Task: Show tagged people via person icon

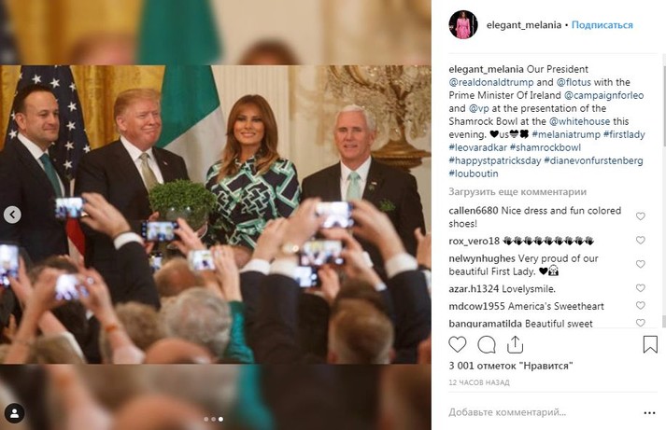Action: pos(14,413)
